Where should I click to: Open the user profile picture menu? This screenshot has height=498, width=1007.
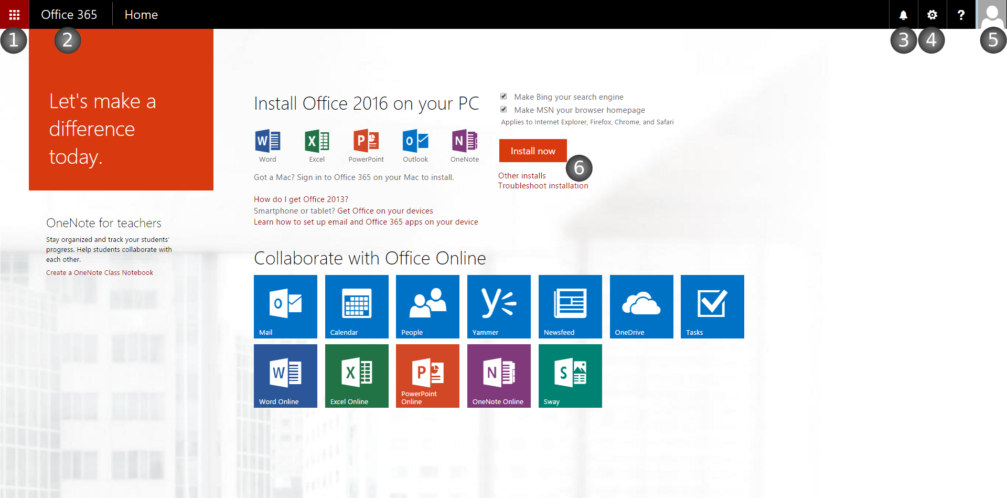pyautogui.click(x=991, y=15)
